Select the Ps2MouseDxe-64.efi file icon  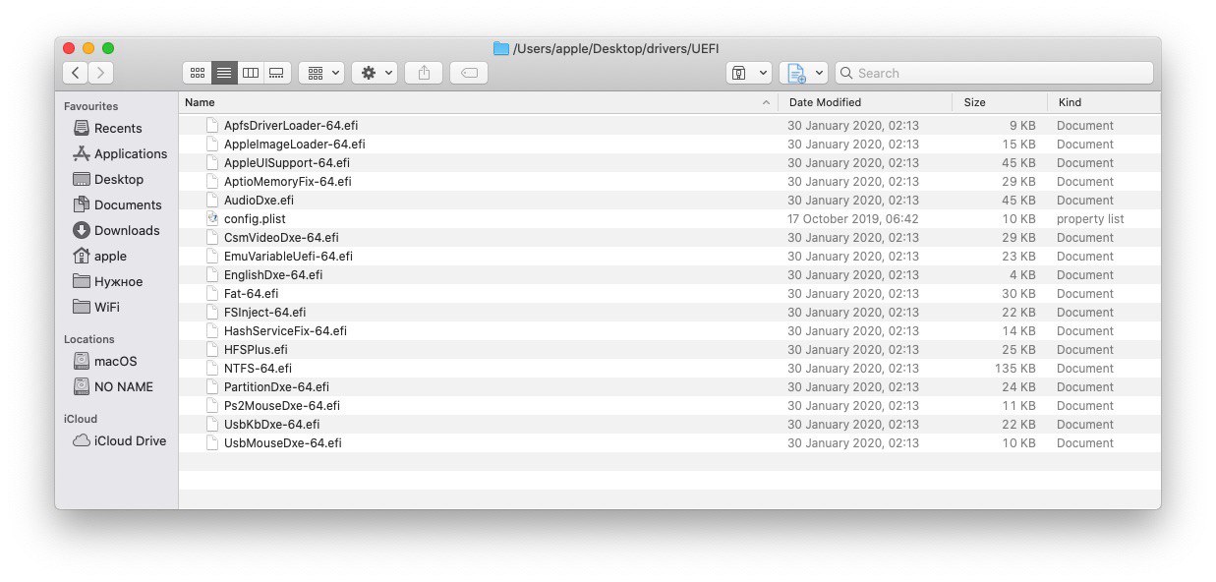(211, 406)
